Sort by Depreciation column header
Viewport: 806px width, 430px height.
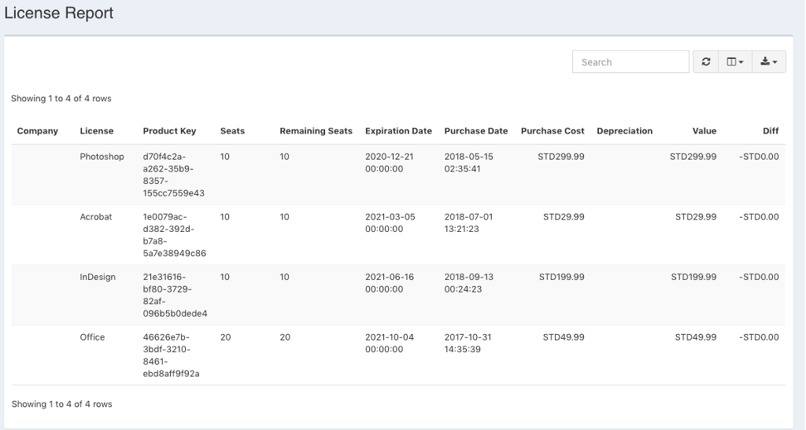click(624, 131)
